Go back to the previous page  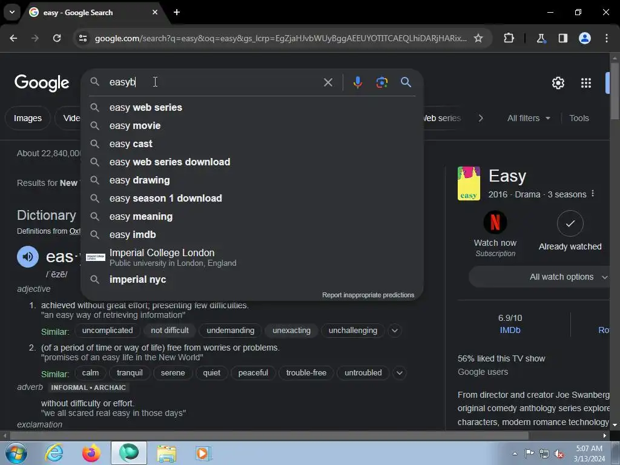[13, 38]
